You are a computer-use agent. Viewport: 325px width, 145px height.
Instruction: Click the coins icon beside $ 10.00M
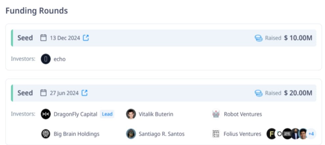pyautogui.click(x=258, y=38)
